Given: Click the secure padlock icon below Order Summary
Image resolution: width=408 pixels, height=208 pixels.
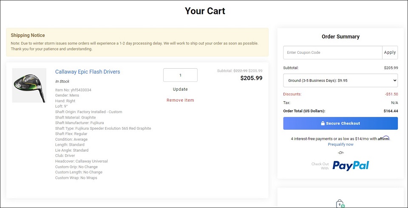Looking at the screenshot, I should [340, 204].
